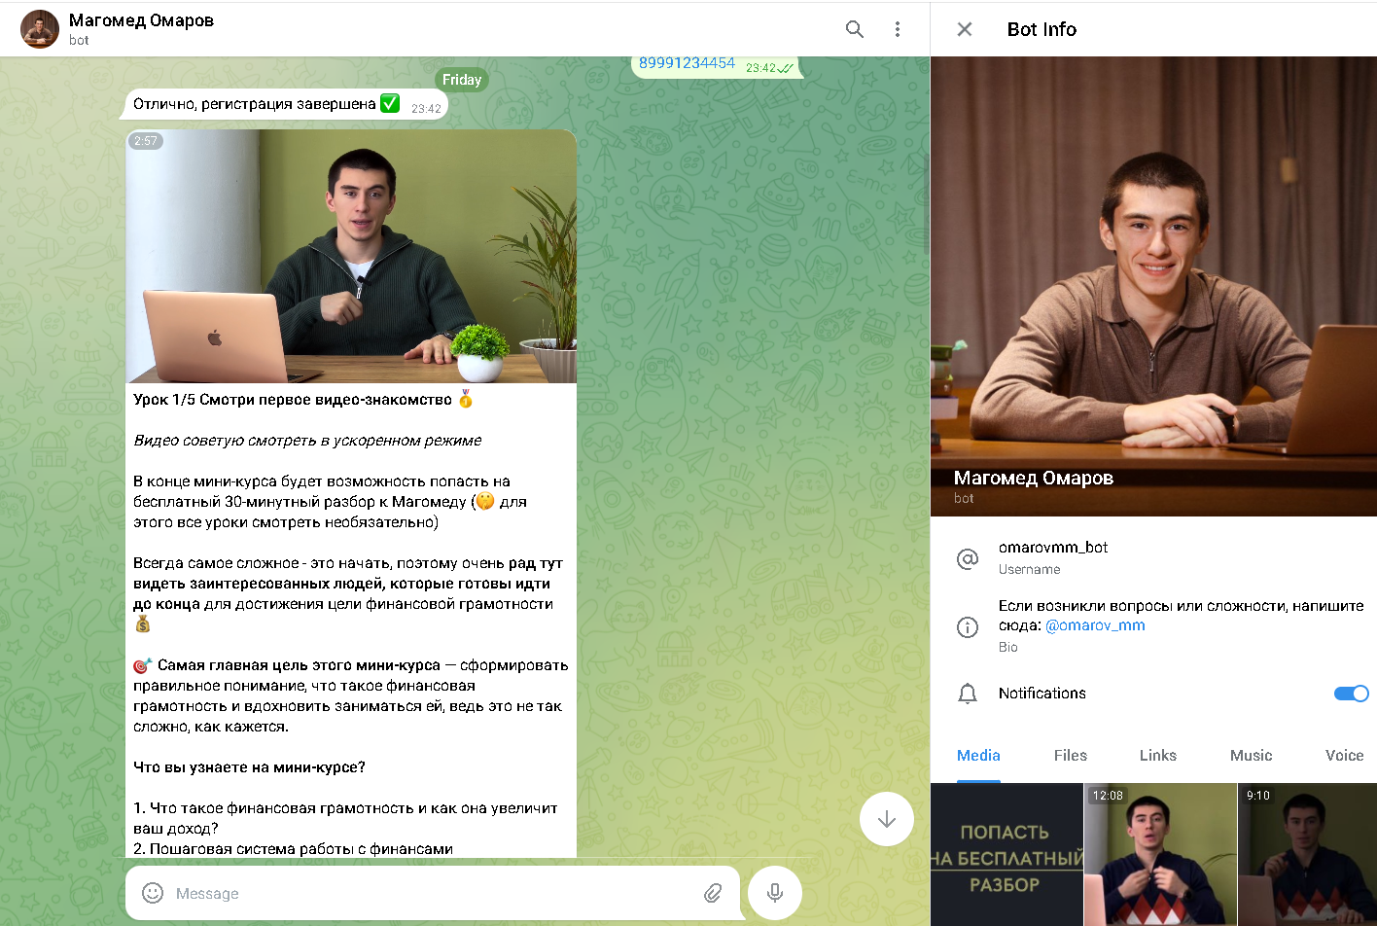Click '2. Пошаговая система работы с финансами' line

click(x=293, y=849)
